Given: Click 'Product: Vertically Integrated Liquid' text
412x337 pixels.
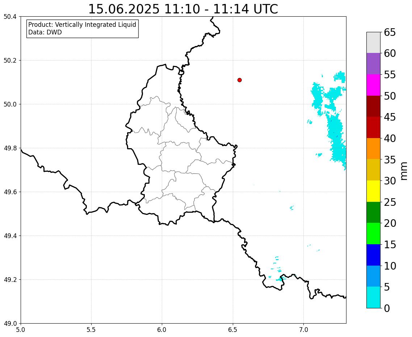Looking at the screenshot, I should point(82,25).
